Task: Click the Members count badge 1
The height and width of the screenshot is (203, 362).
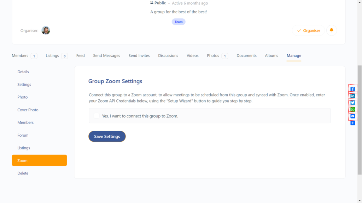Action: (x=34, y=56)
